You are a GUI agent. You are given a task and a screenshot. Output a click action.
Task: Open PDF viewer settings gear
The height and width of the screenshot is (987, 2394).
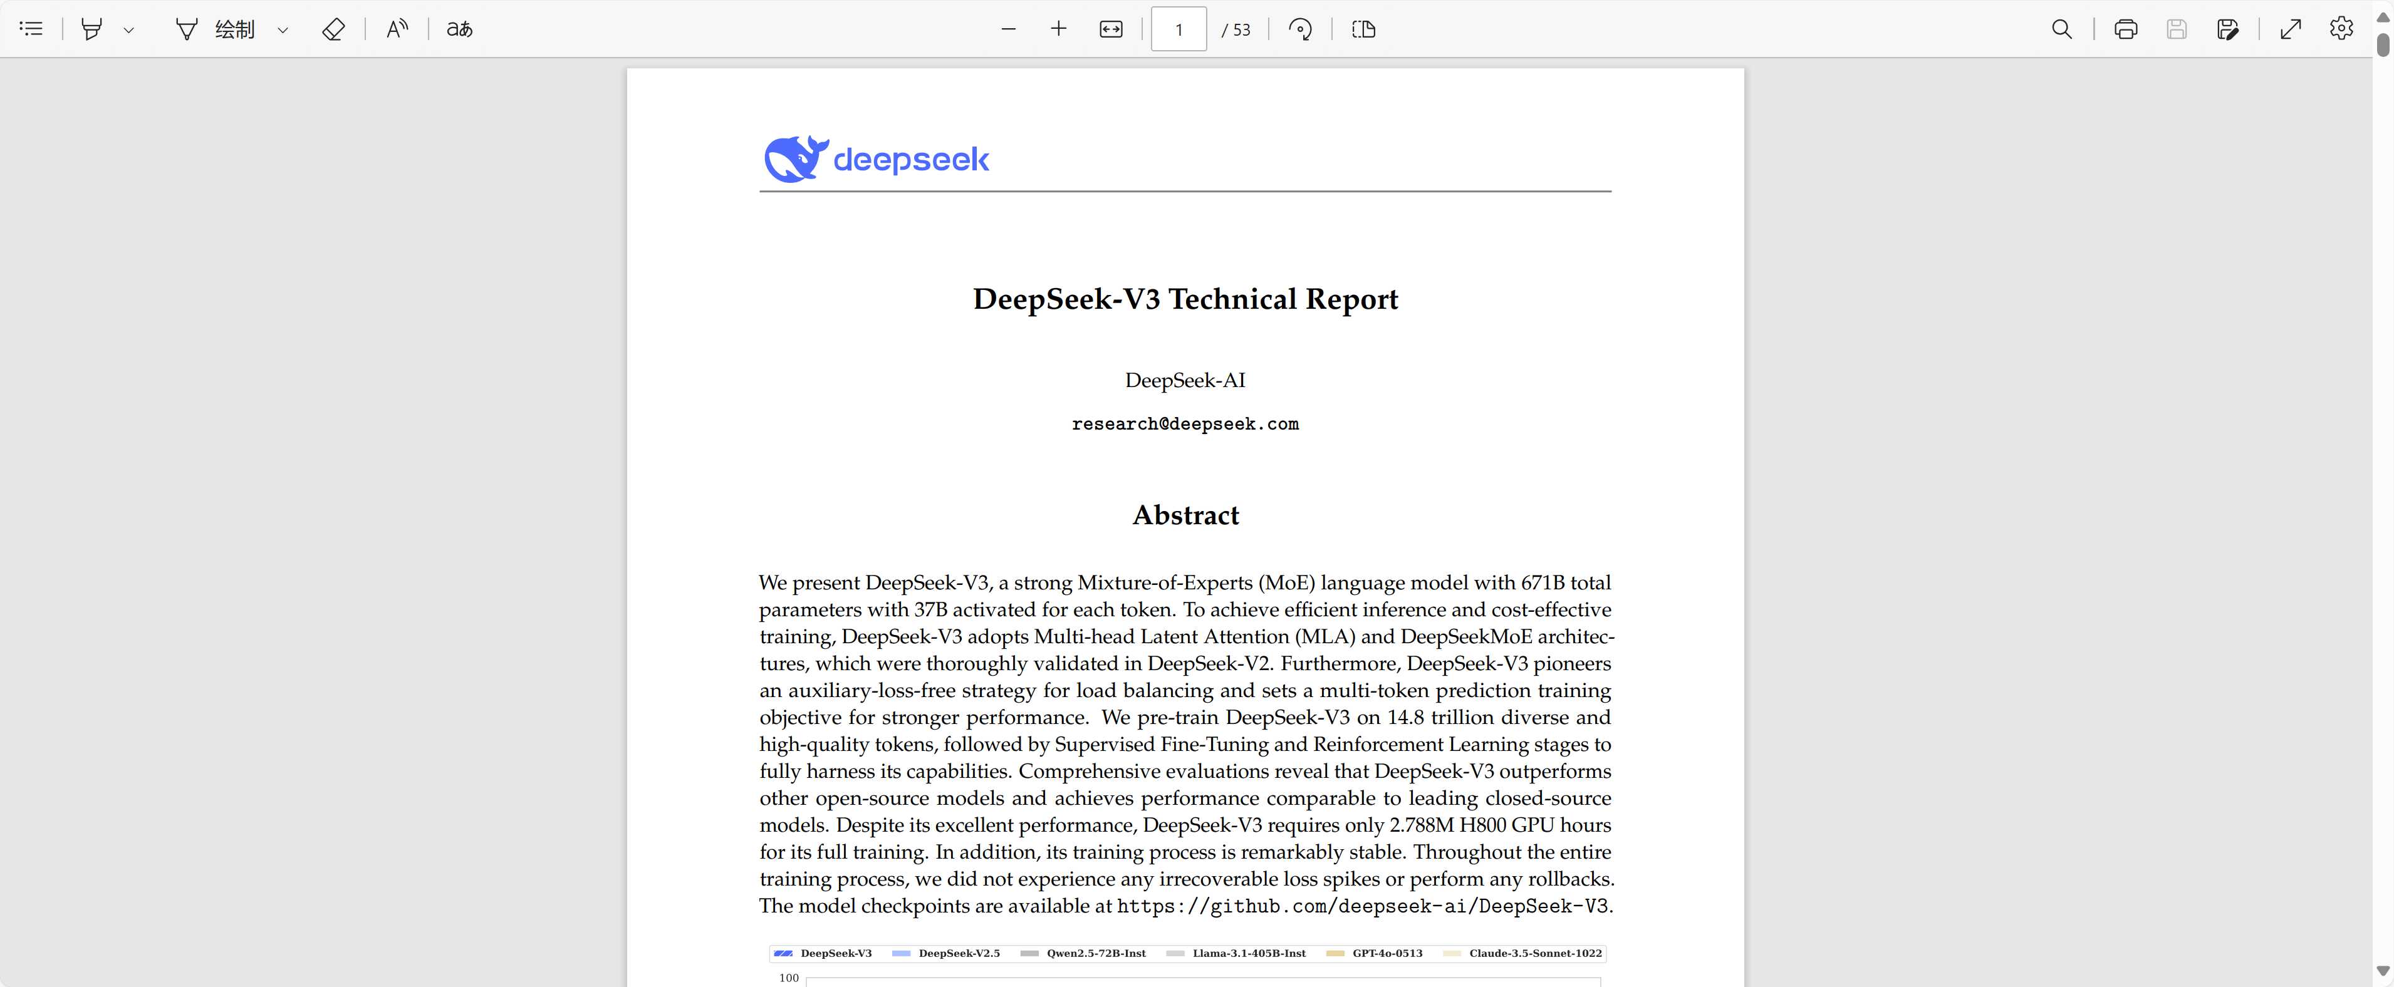2342,29
